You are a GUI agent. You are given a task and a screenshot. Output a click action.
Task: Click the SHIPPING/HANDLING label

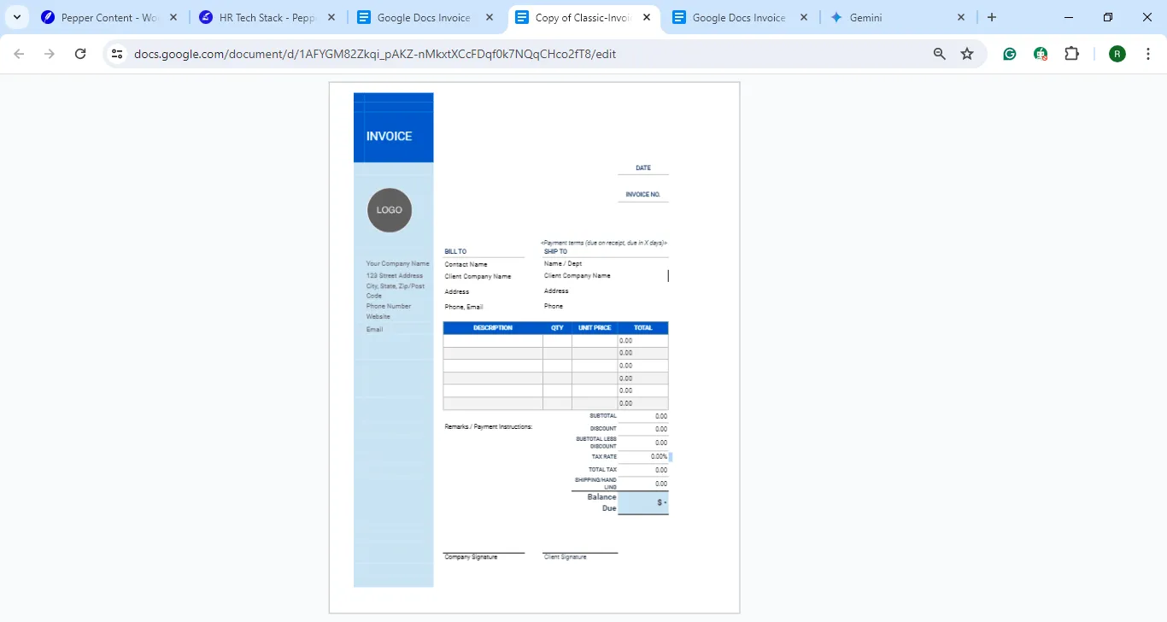click(x=595, y=484)
